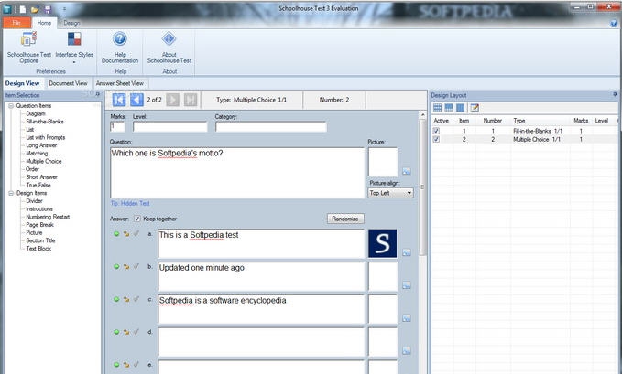Select Matching in Question Items tree
The height and width of the screenshot is (374, 622).
coord(37,154)
